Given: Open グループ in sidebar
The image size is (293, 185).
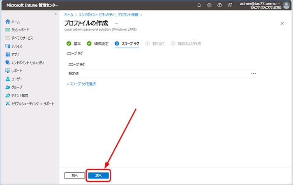Looking at the screenshot, I should point(14,87).
